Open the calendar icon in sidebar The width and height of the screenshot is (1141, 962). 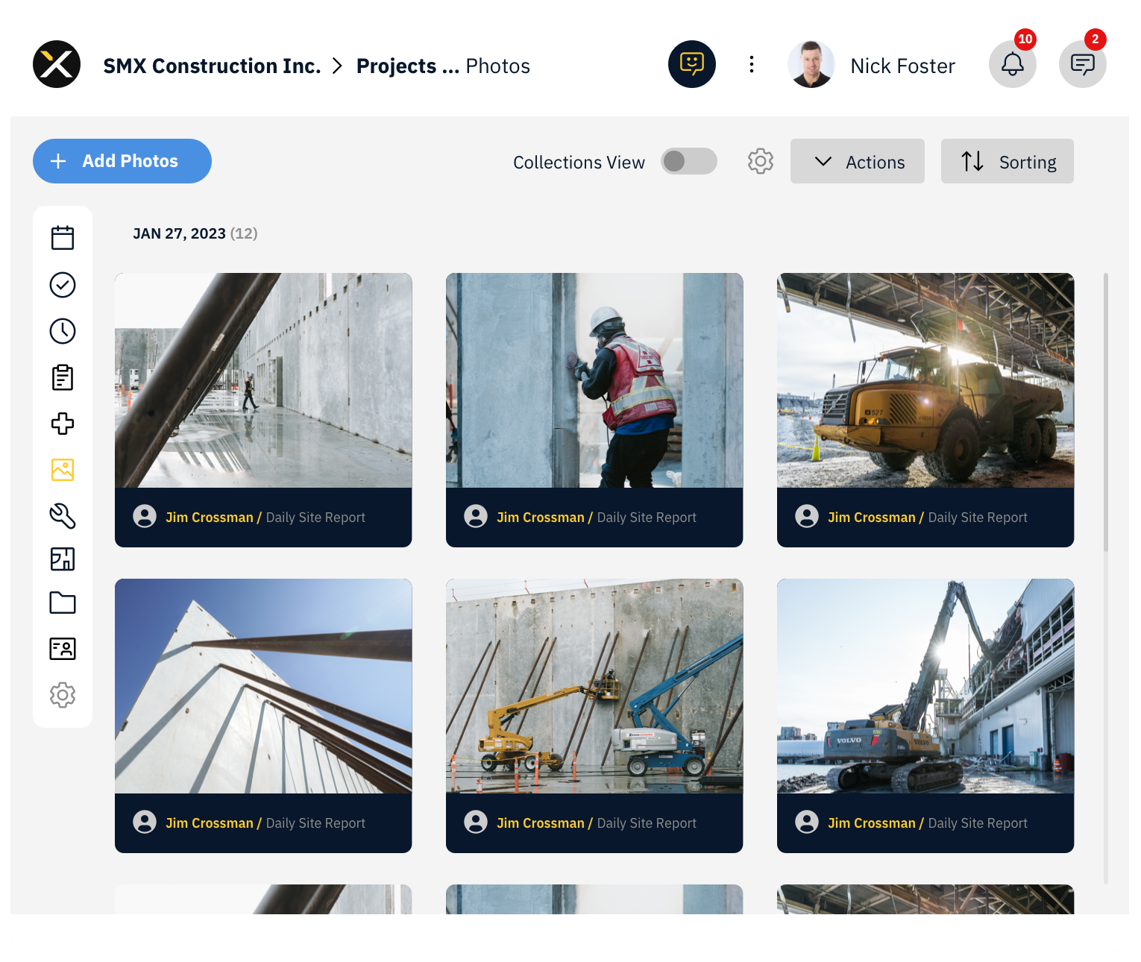tap(63, 238)
